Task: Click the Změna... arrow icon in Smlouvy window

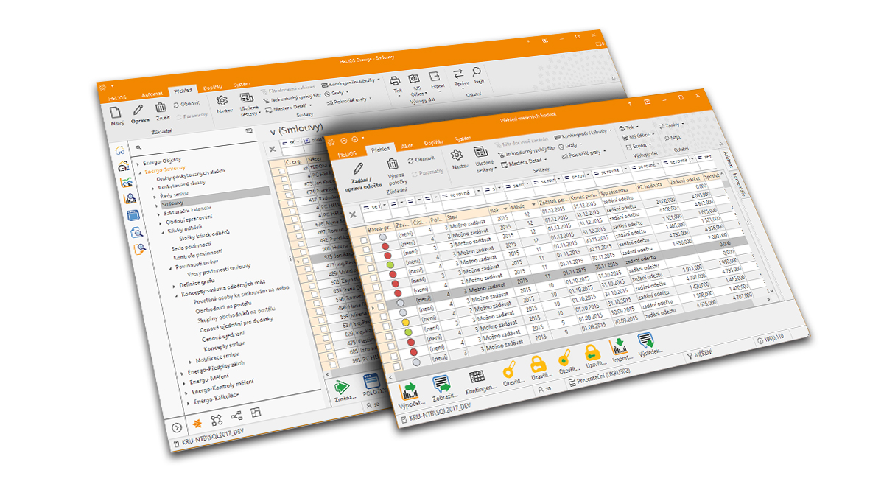Action: [341, 386]
